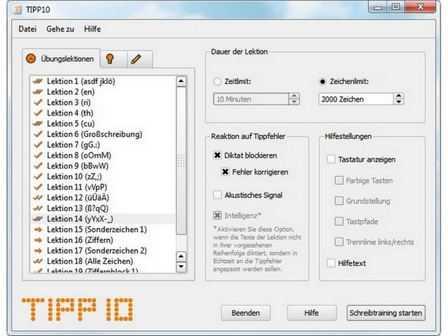Click the 10 Minuten input field
The image size is (448, 336).
(x=251, y=99)
